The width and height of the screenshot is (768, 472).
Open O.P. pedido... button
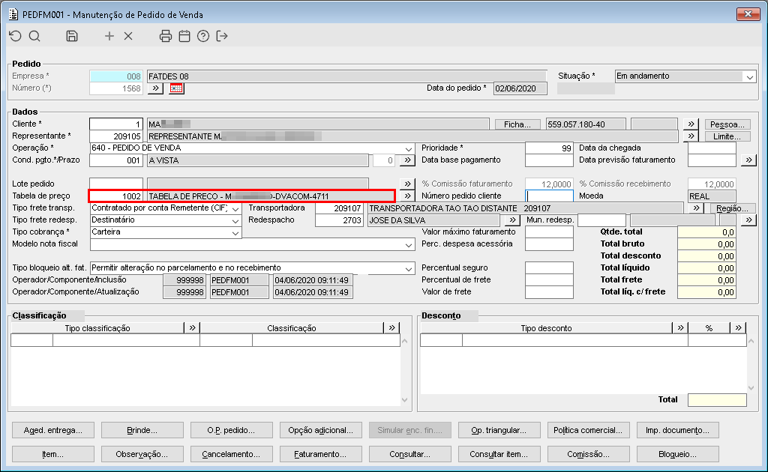click(231, 431)
